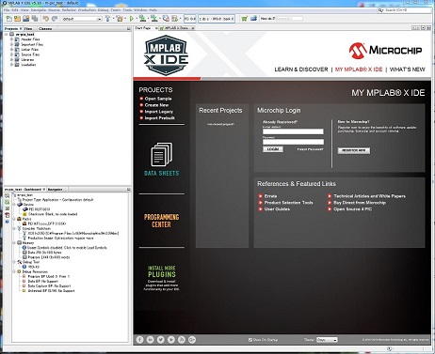The image size is (435, 354).
Task: Click the Build Project hammer icon
Action: [108, 19]
